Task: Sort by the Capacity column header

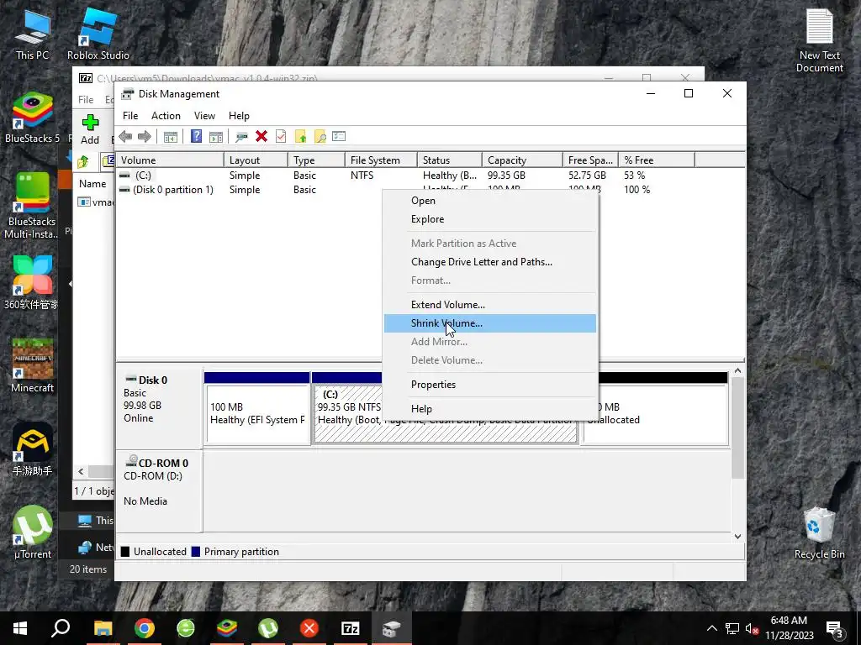Action: click(522, 160)
